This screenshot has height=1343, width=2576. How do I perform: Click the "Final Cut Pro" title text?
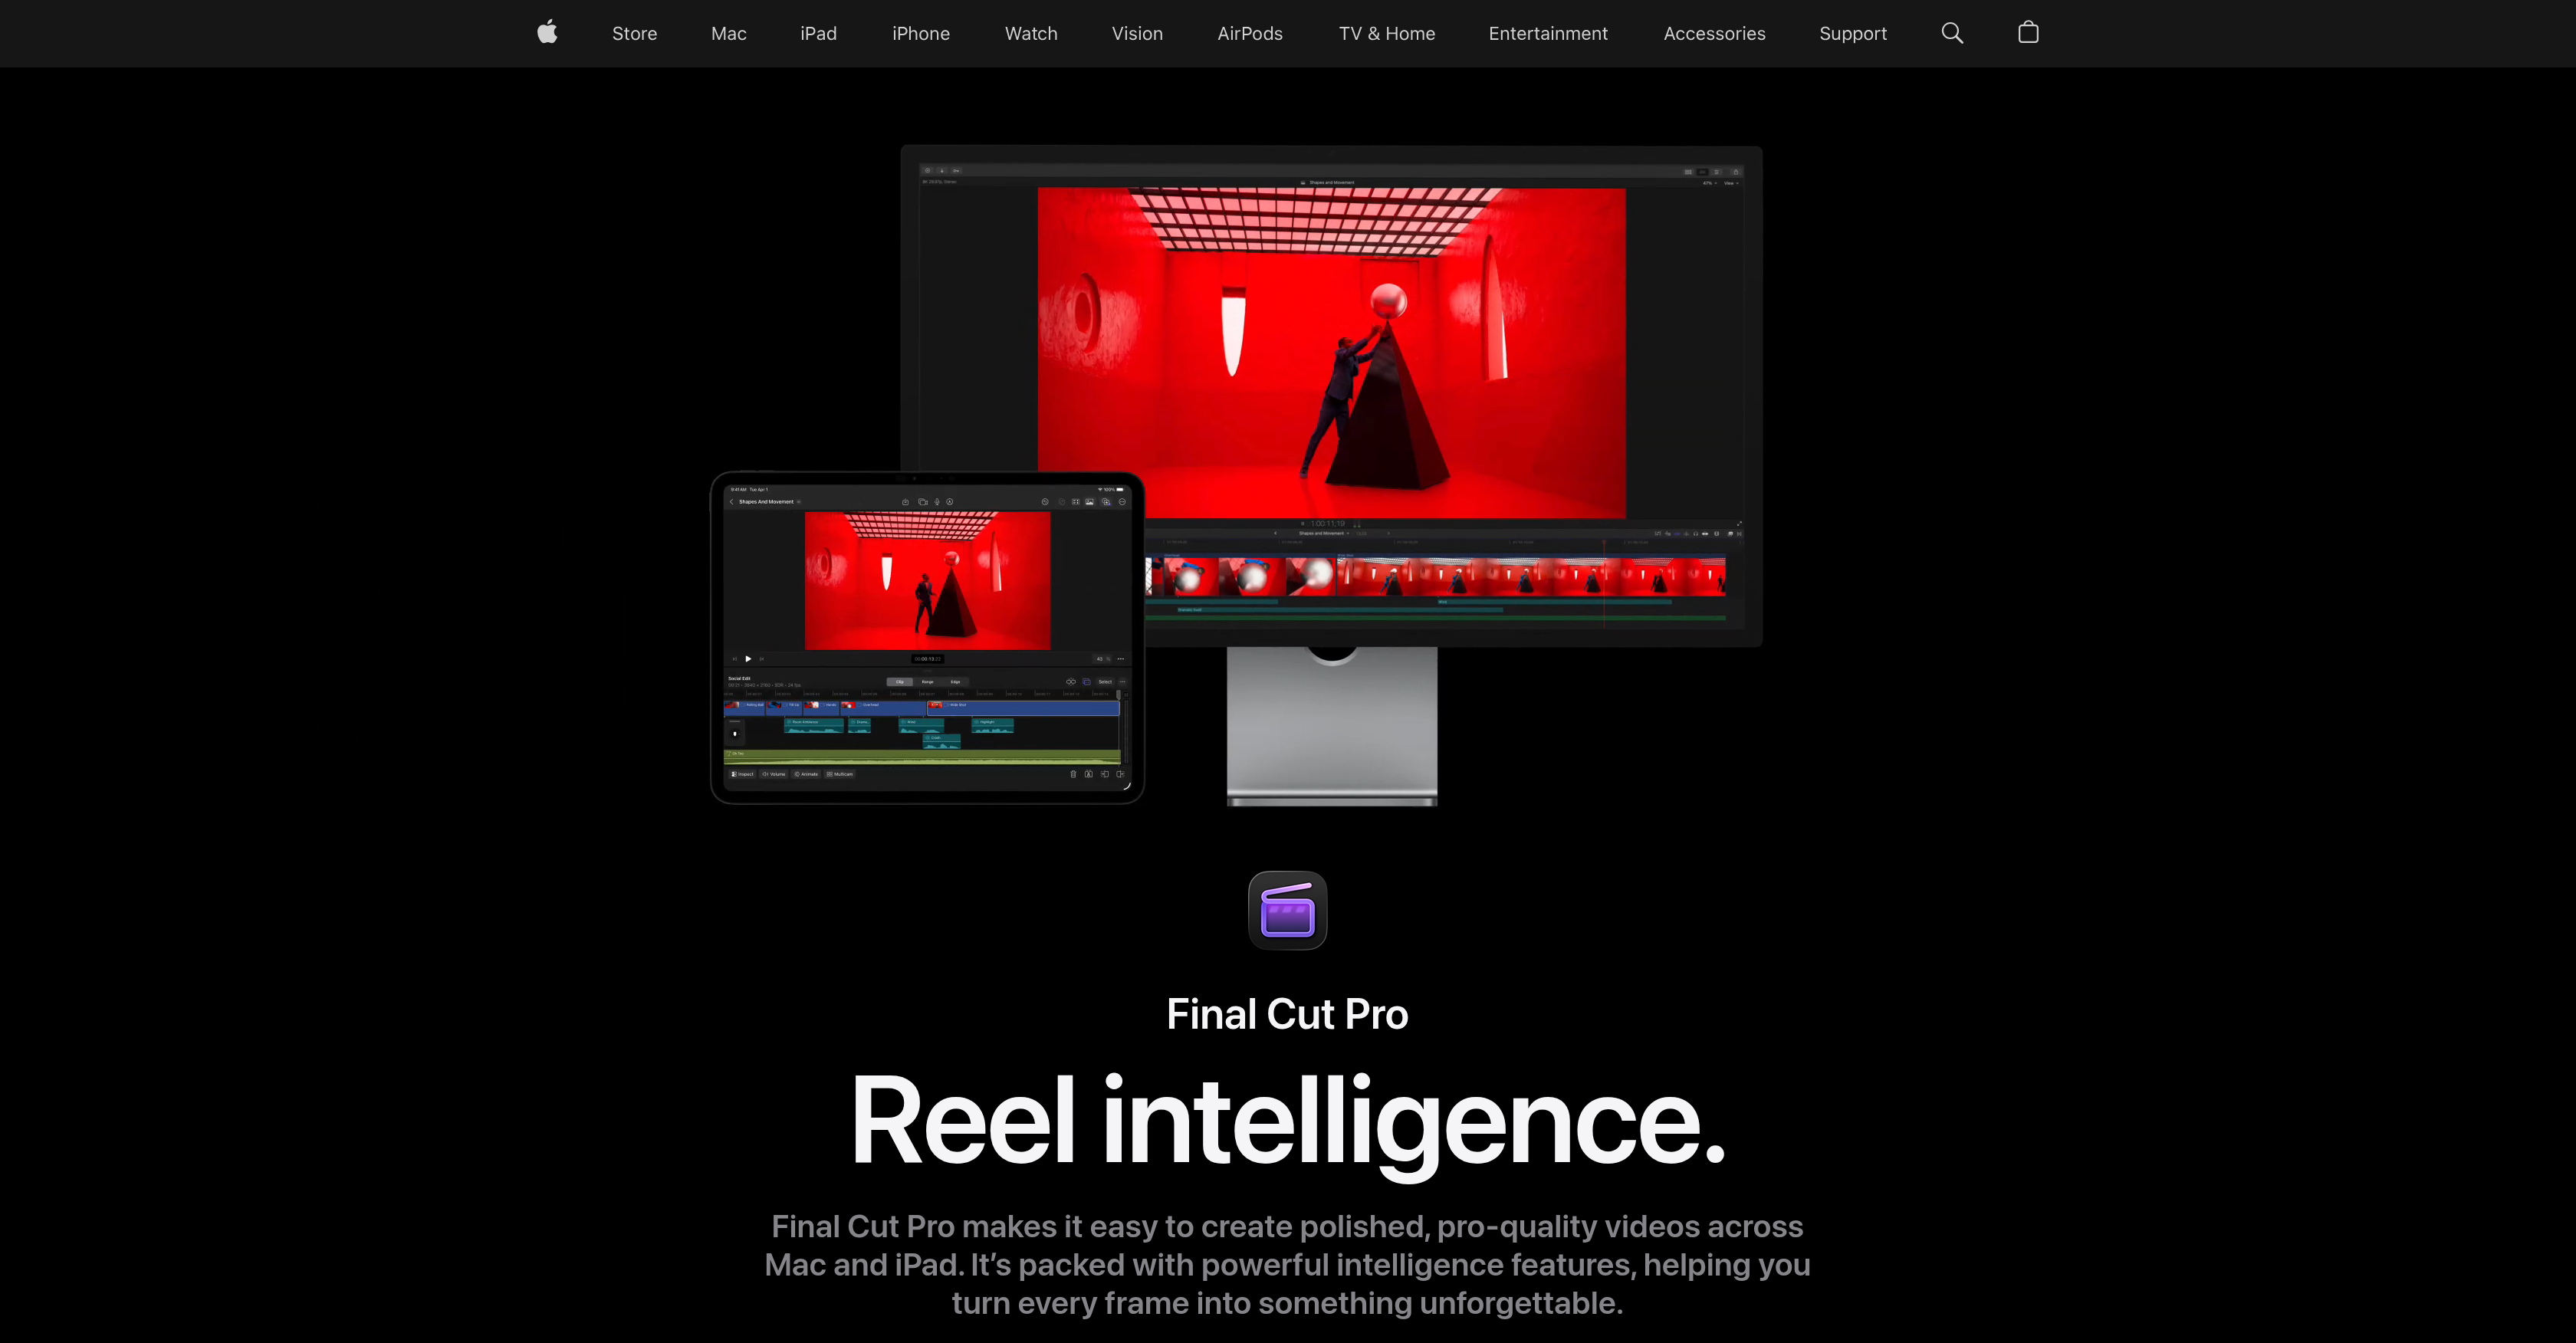coord(1287,1014)
